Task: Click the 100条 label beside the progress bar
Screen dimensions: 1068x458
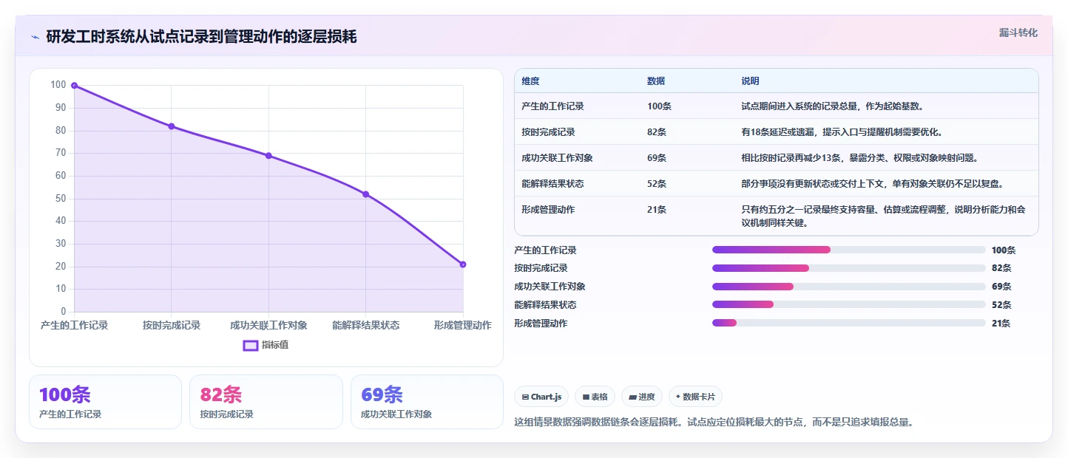Action: click(1004, 250)
